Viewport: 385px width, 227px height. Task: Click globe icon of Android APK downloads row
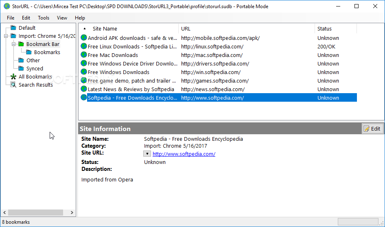click(84, 37)
